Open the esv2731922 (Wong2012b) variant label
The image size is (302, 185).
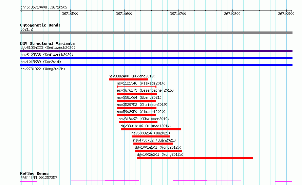click(43, 69)
